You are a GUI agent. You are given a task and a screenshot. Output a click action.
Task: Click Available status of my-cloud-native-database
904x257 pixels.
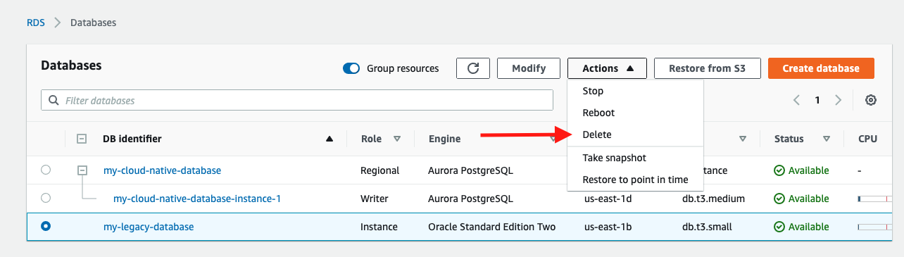click(801, 170)
